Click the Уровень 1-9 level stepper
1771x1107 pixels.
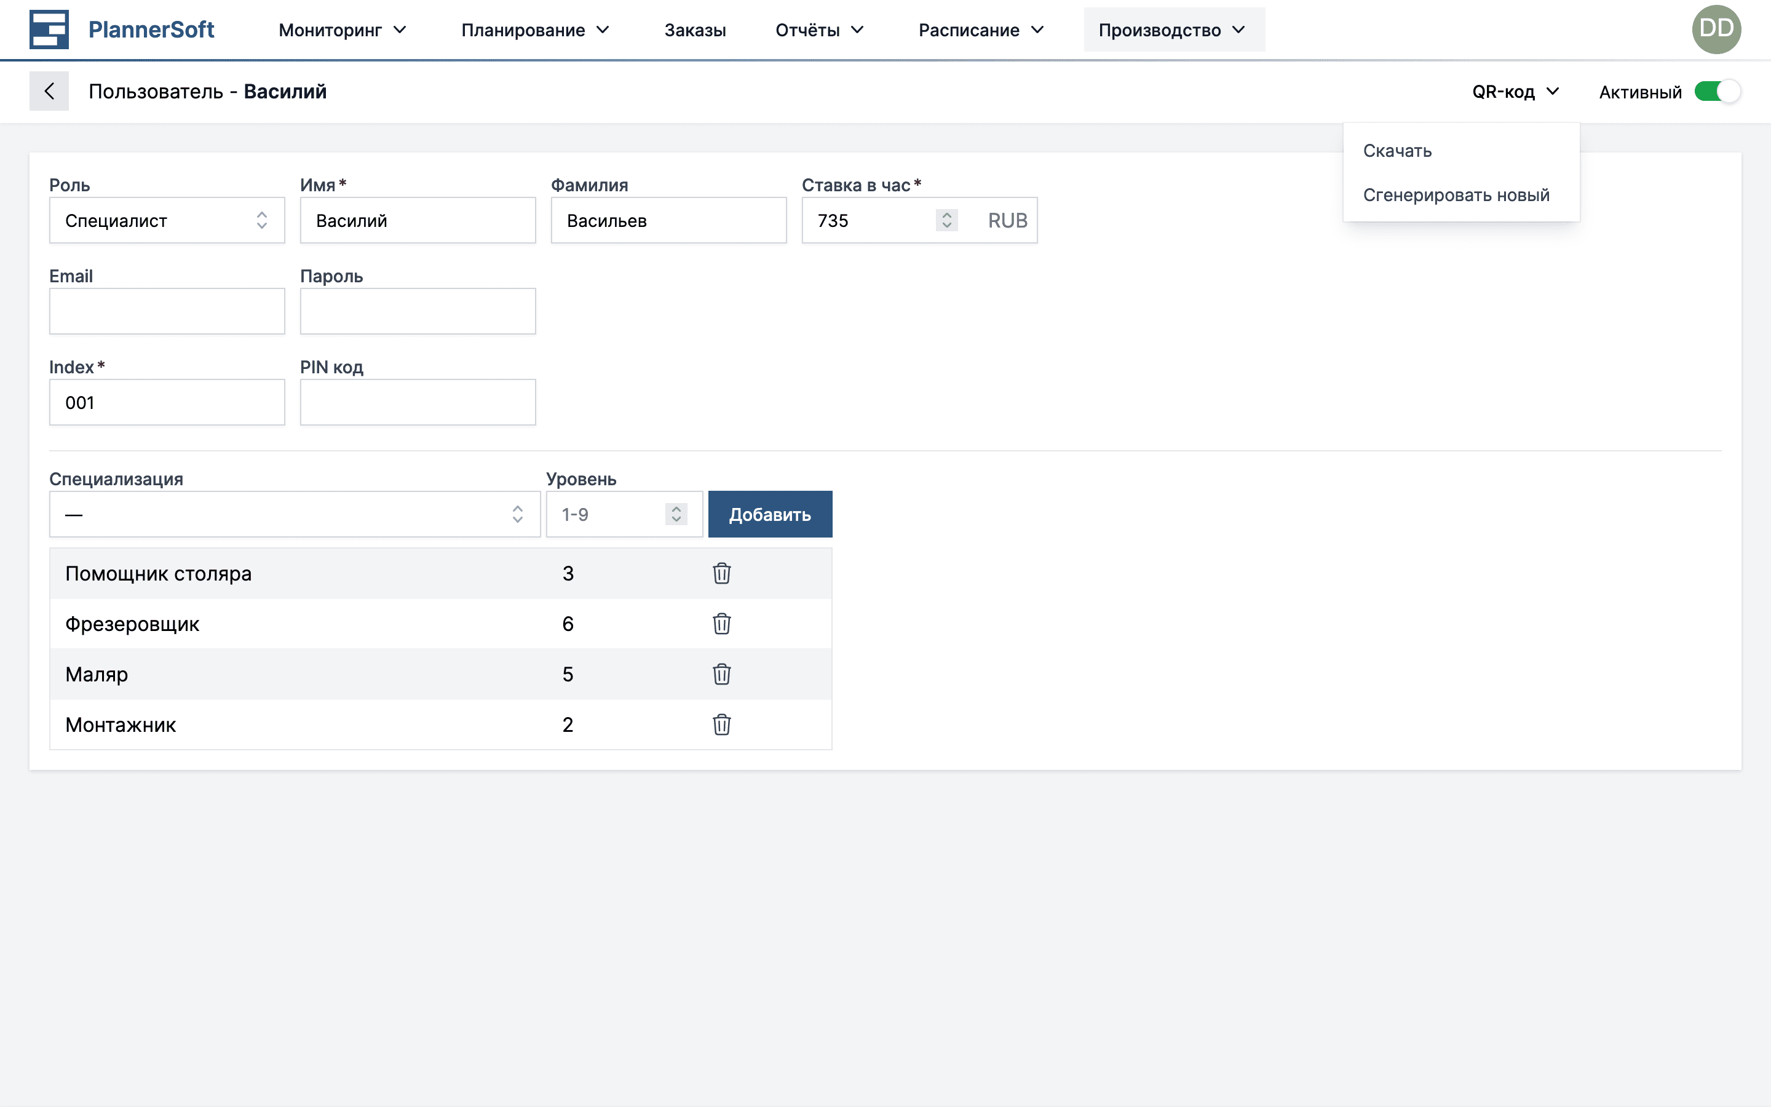(x=676, y=515)
